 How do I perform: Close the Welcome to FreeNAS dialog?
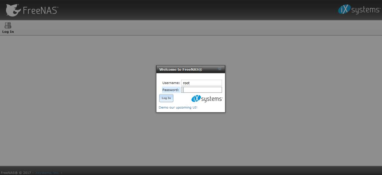220,69
